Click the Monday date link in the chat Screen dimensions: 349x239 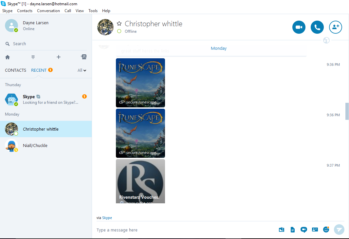click(x=219, y=48)
